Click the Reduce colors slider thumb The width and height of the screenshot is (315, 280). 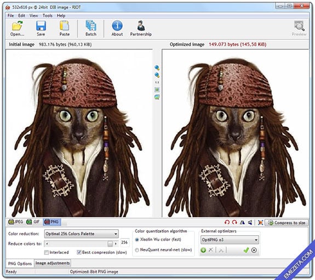(x=110, y=244)
